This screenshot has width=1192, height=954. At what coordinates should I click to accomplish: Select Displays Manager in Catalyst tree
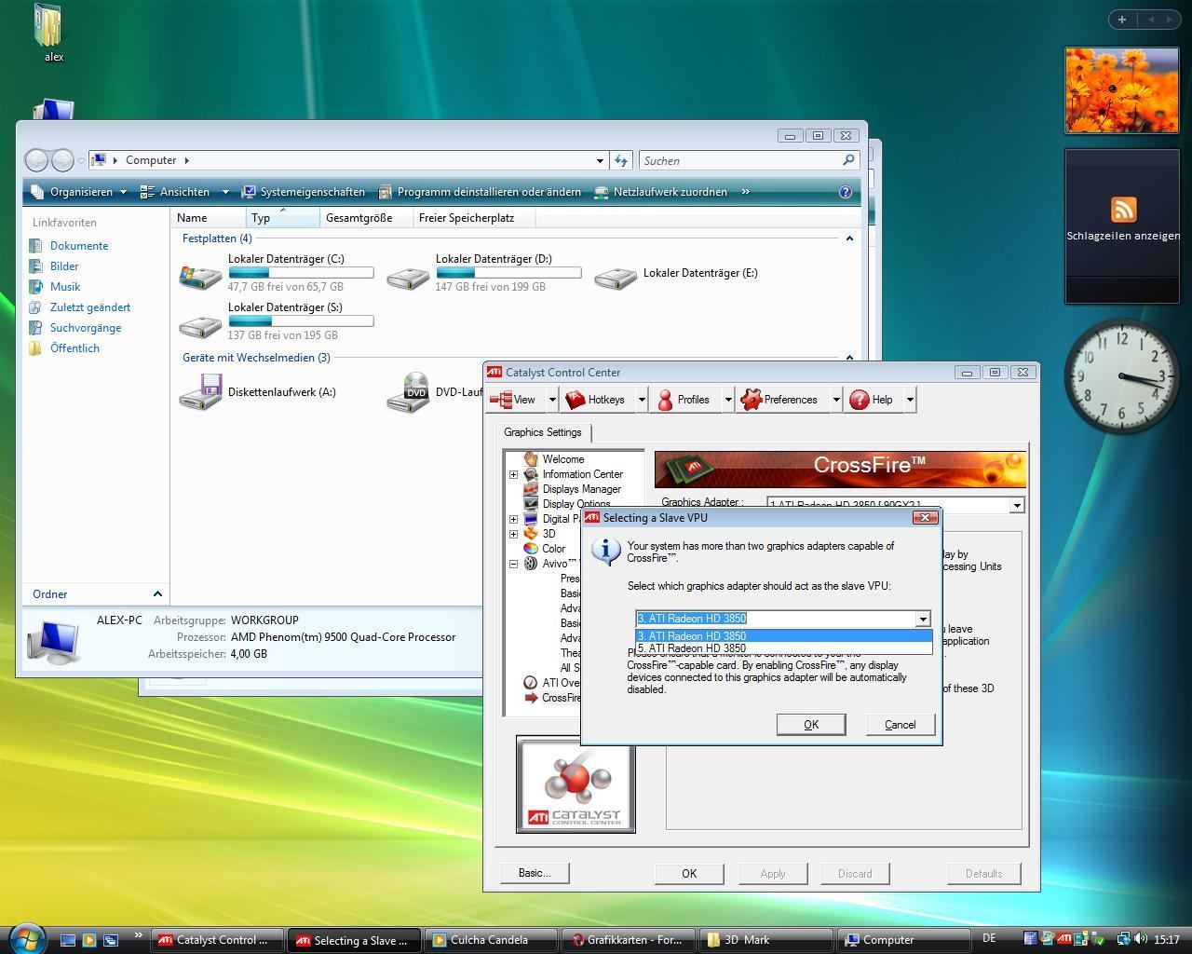point(581,489)
